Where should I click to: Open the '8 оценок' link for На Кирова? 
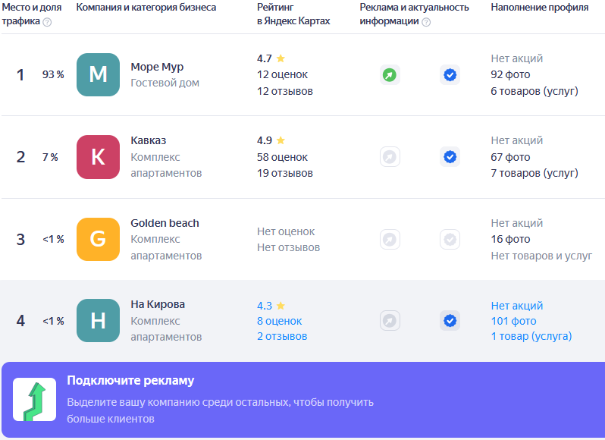pos(279,321)
